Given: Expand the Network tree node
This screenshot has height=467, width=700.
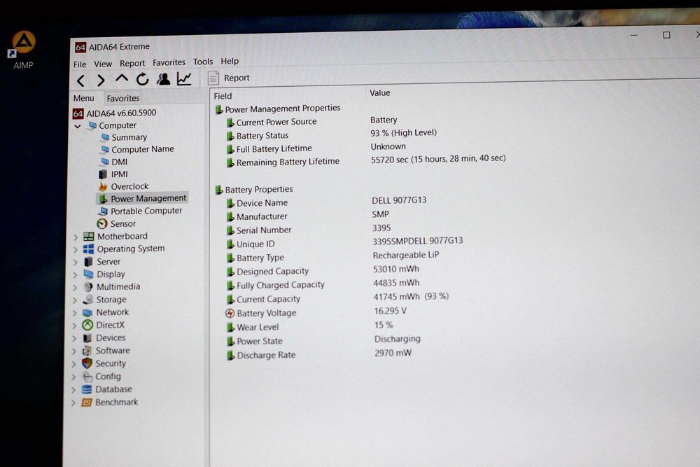Looking at the screenshot, I should point(75,314).
